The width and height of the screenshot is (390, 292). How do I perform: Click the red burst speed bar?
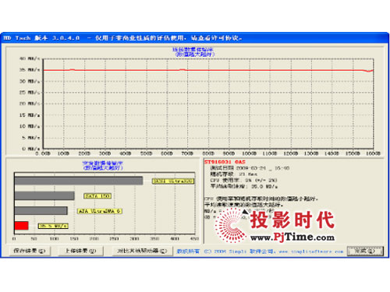21,226
